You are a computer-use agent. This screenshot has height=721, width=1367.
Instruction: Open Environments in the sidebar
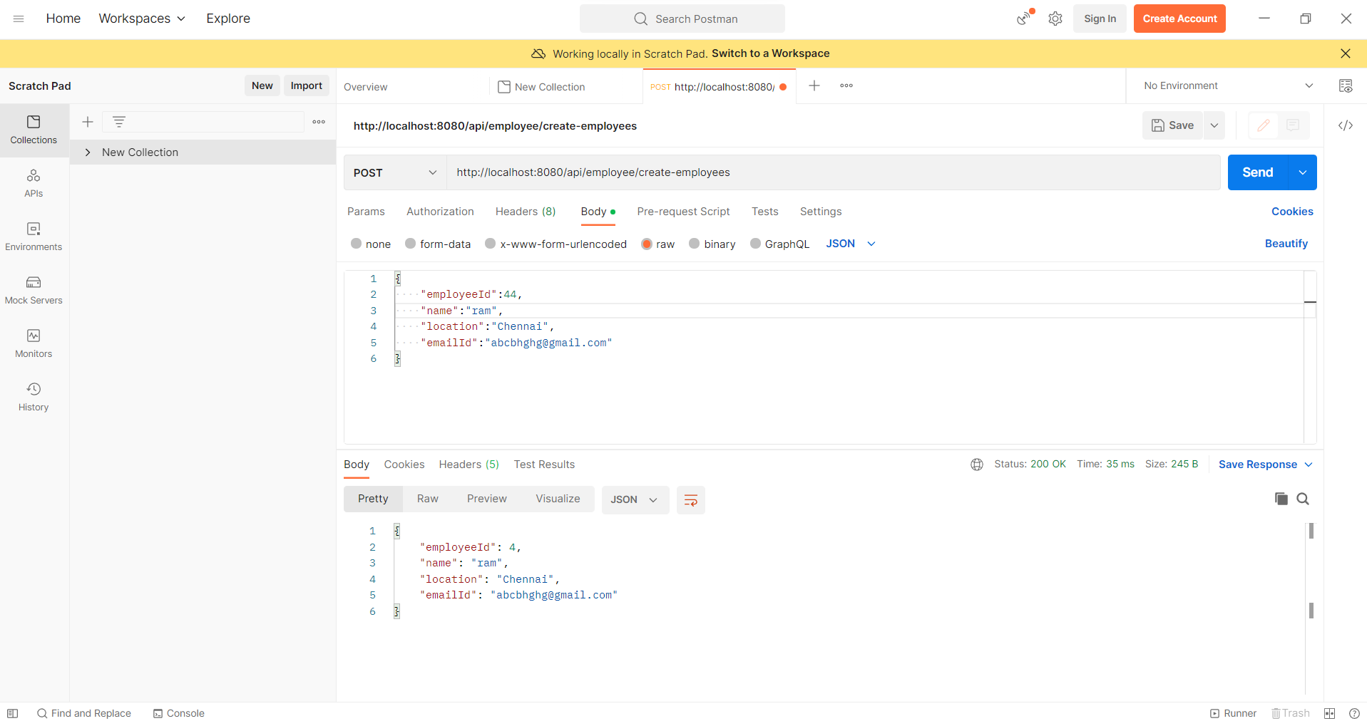click(x=34, y=237)
